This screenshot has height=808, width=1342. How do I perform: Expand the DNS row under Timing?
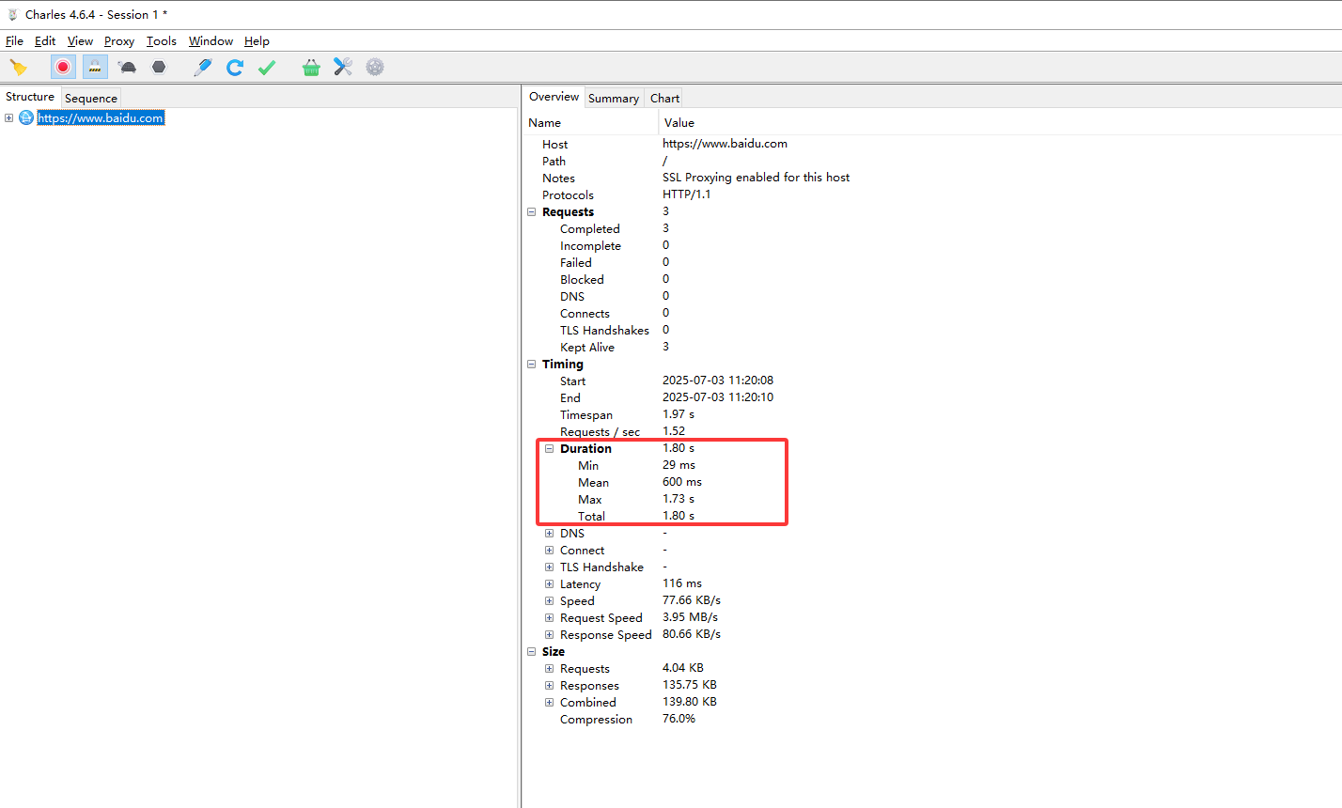(550, 534)
